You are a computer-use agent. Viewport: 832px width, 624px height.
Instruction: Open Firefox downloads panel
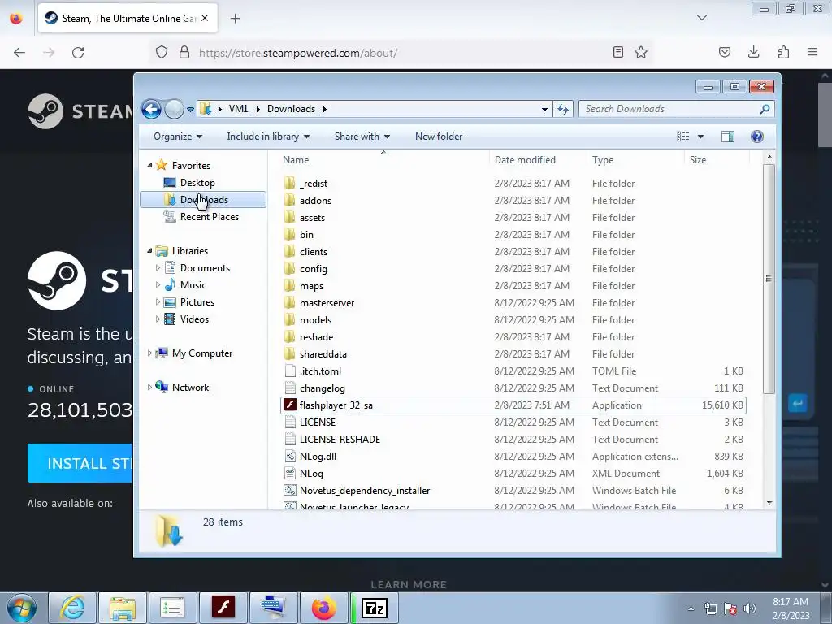[x=753, y=52]
